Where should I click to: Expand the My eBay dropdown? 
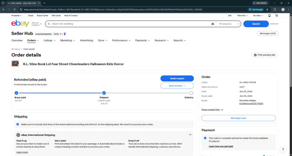tap(258, 16)
